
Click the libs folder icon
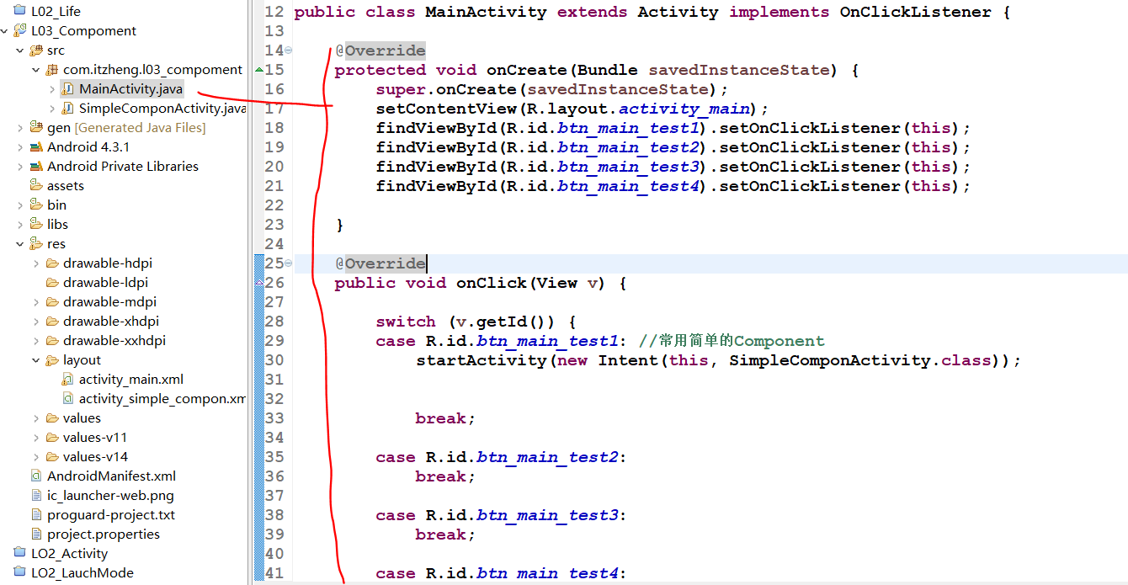tap(36, 224)
